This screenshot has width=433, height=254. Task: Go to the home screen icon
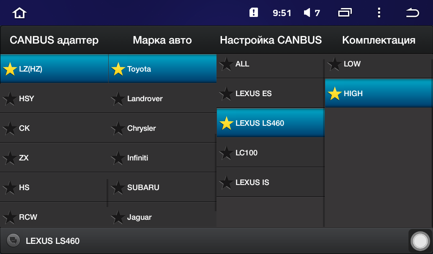pyautogui.click(x=19, y=13)
